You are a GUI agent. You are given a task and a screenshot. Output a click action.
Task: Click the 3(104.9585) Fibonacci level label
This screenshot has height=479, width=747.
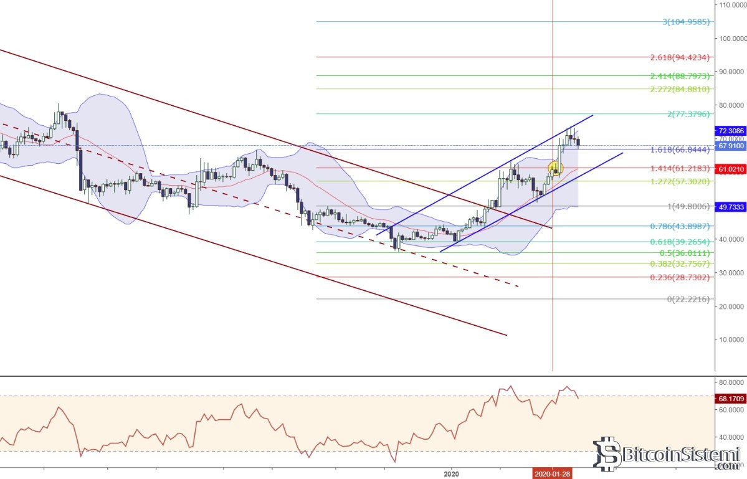pyautogui.click(x=685, y=22)
